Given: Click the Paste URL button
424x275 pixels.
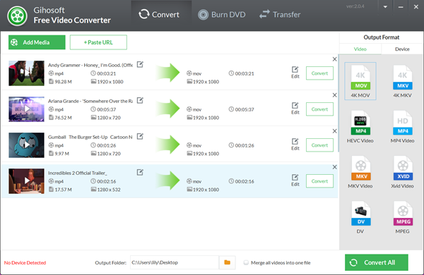Looking at the screenshot, I should [x=98, y=42].
